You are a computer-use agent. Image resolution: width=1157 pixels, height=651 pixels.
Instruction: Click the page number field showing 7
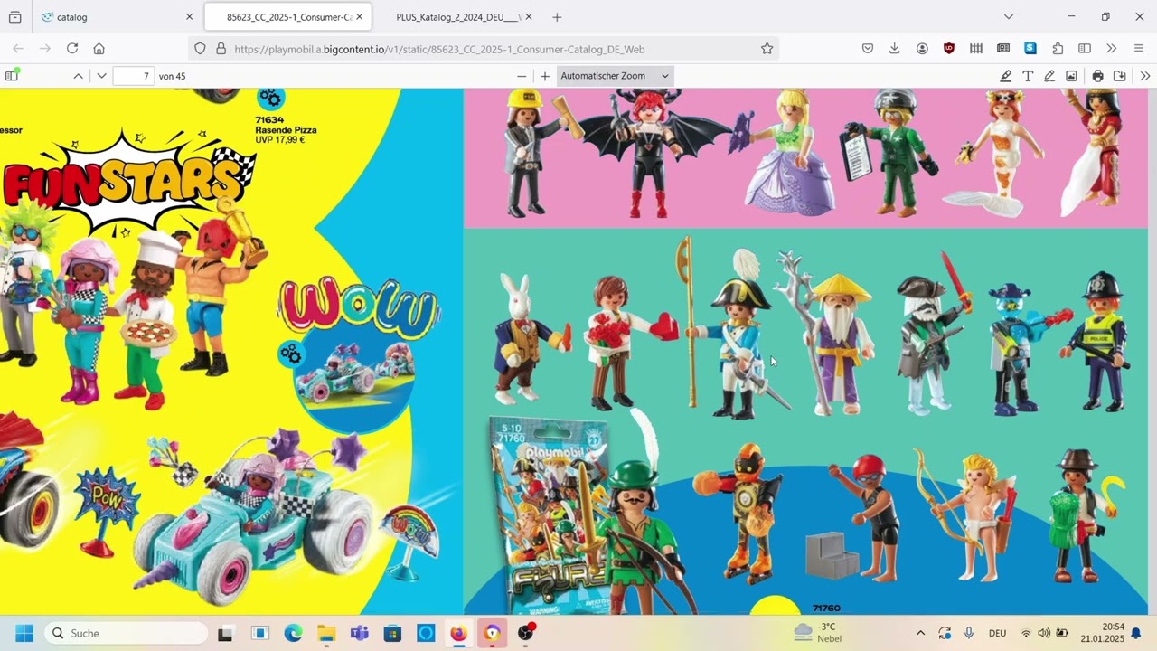[x=134, y=76]
